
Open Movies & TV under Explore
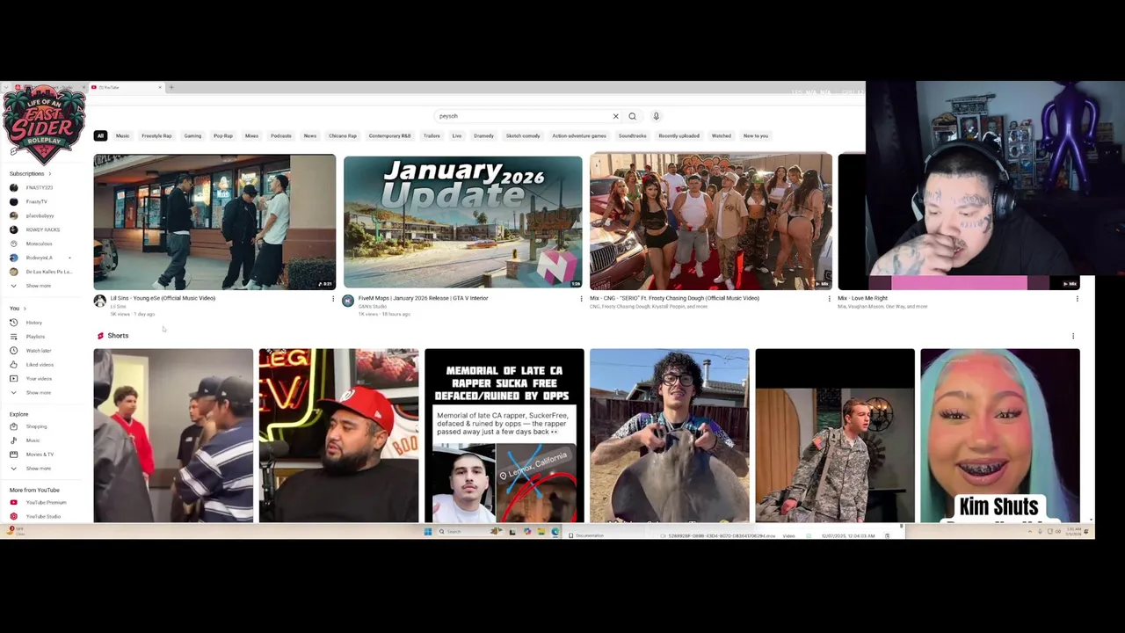click(x=40, y=455)
